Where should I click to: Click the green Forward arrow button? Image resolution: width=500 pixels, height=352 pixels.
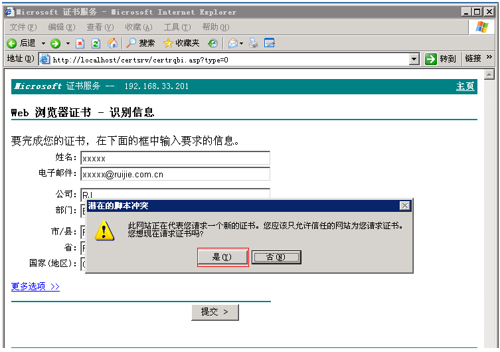pyautogui.click(x=55, y=43)
